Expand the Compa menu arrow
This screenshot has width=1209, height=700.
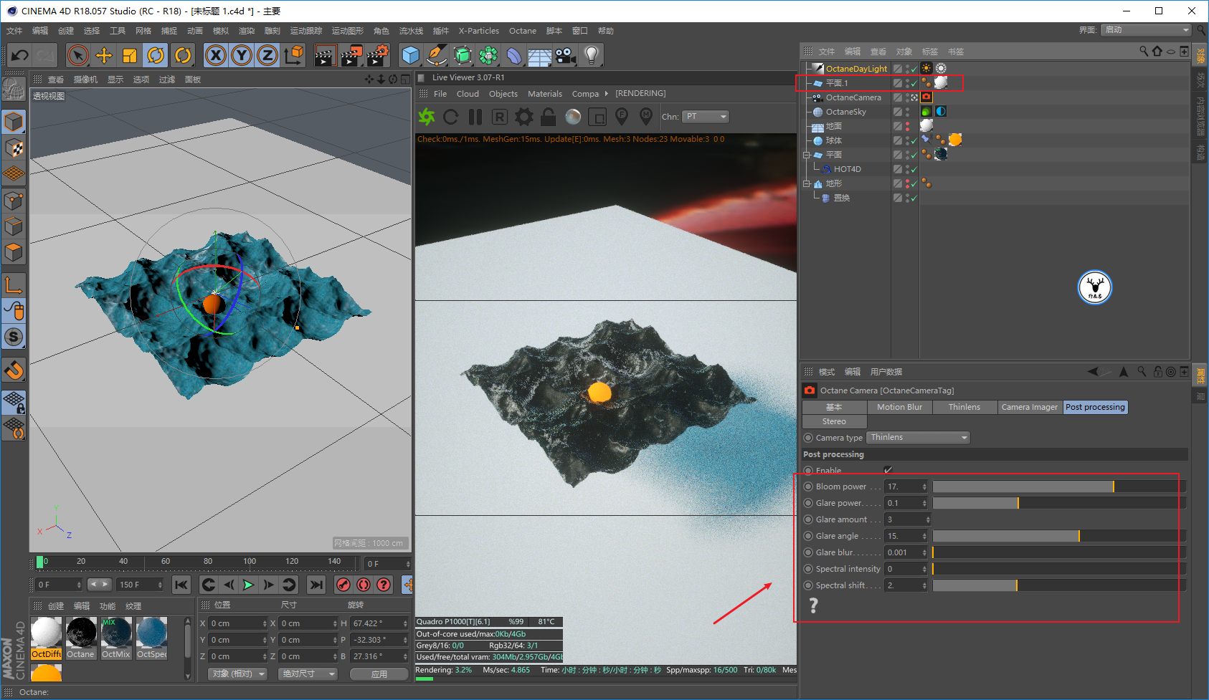pyautogui.click(x=607, y=93)
